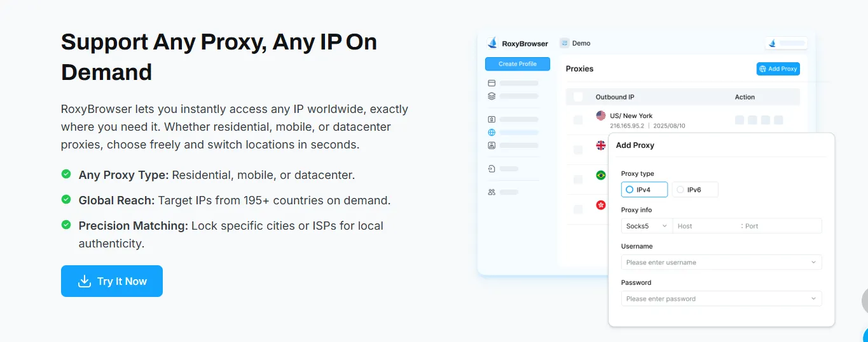This screenshot has height=342, width=868.
Task: Open the sync arrow icon in sidebar
Action: tap(492, 169)
